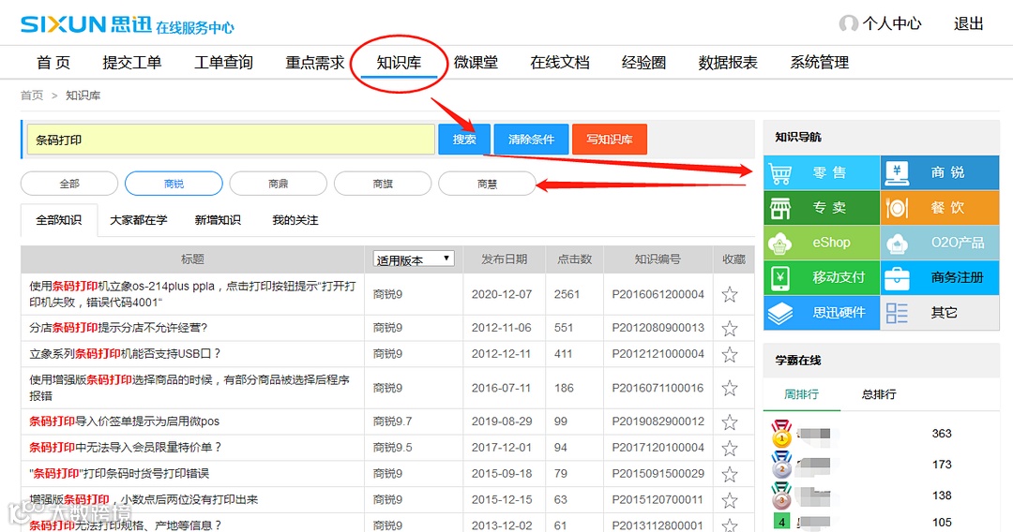Open the 商务注册 briefcase icon
The height and width of the screenshot is (532, 1013).
click(x=897, y=278)
